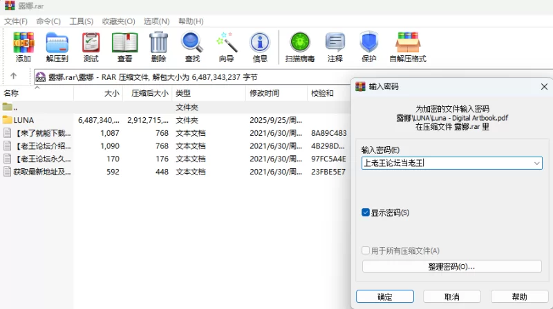
Task: Click the 测试 (Test) toolbar icon
Action: coord(91,42)
